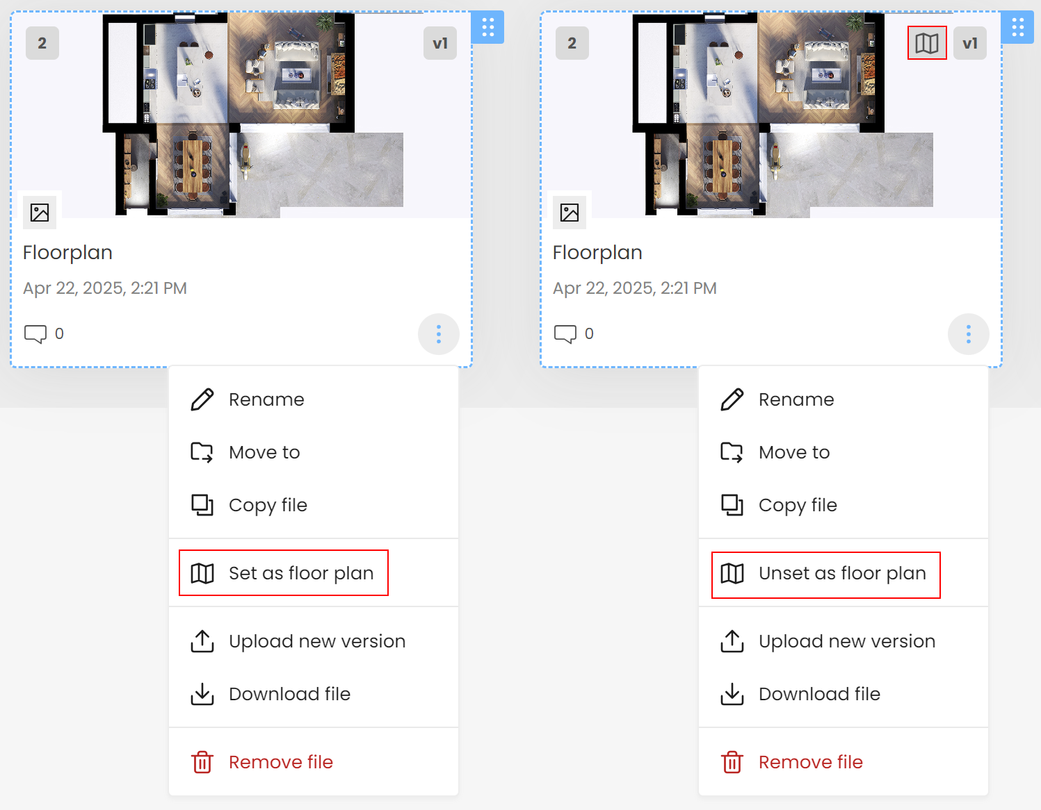Screen dimensions: 1041x810
Task: Click drag-handle grid icon on left card
Action: tap(487, 27)
